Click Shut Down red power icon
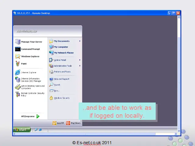The height and width of the screenshot is (146, 195). pyautogui.click(x=68, y=123)
